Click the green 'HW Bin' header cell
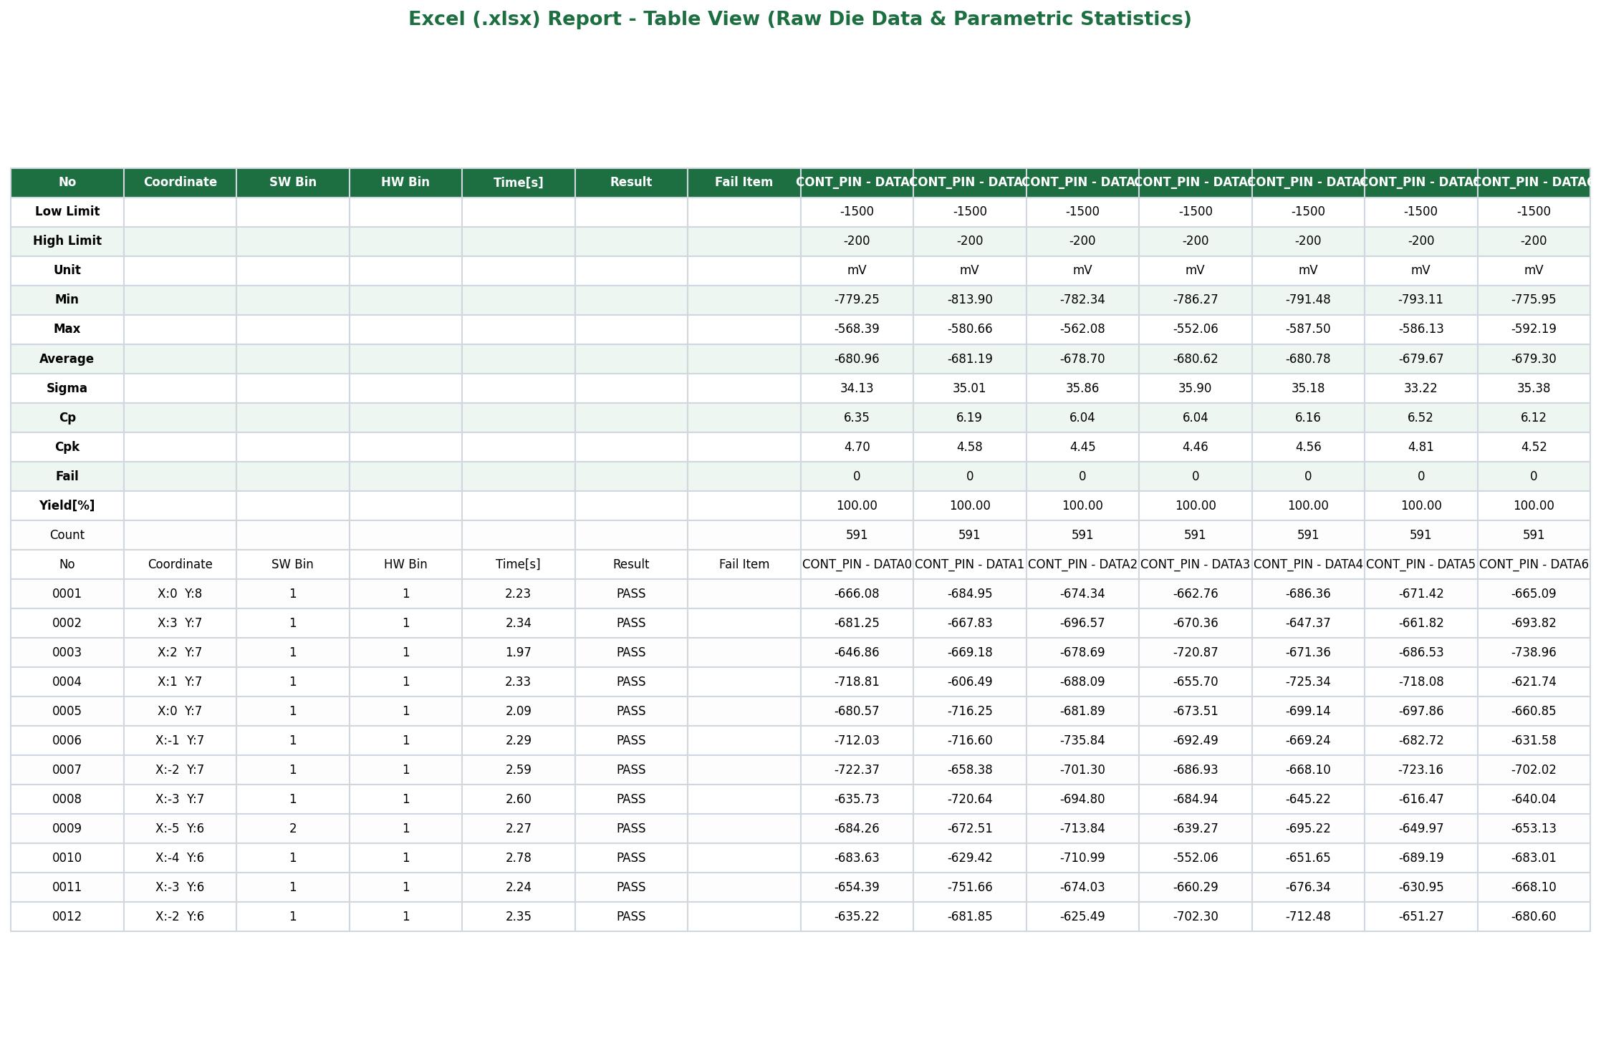Viewport: 1601px width, 1063px height. [405, 183]
